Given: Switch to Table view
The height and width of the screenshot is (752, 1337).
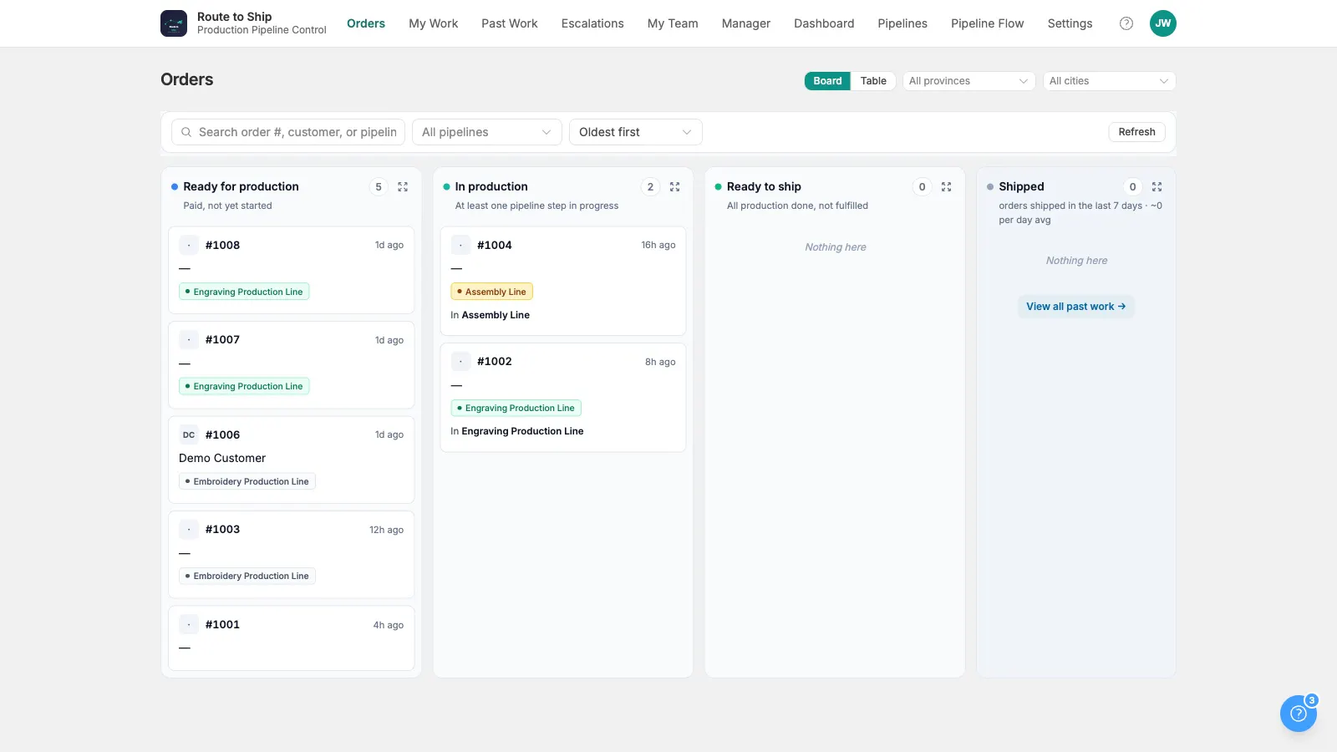Looking at the screenshot, I should pos(873,81).
